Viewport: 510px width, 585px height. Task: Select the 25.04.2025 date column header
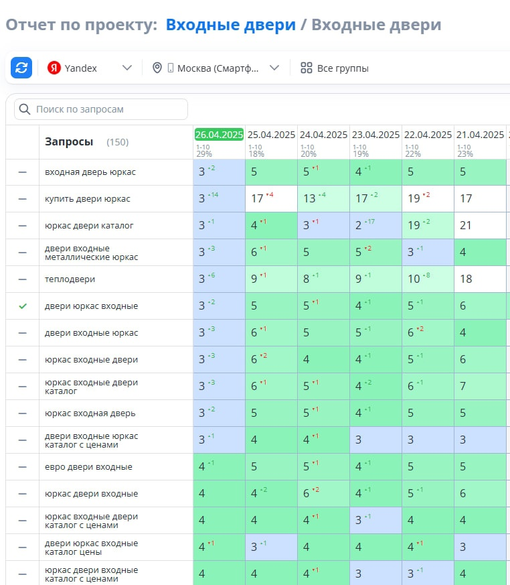(271, 135)
